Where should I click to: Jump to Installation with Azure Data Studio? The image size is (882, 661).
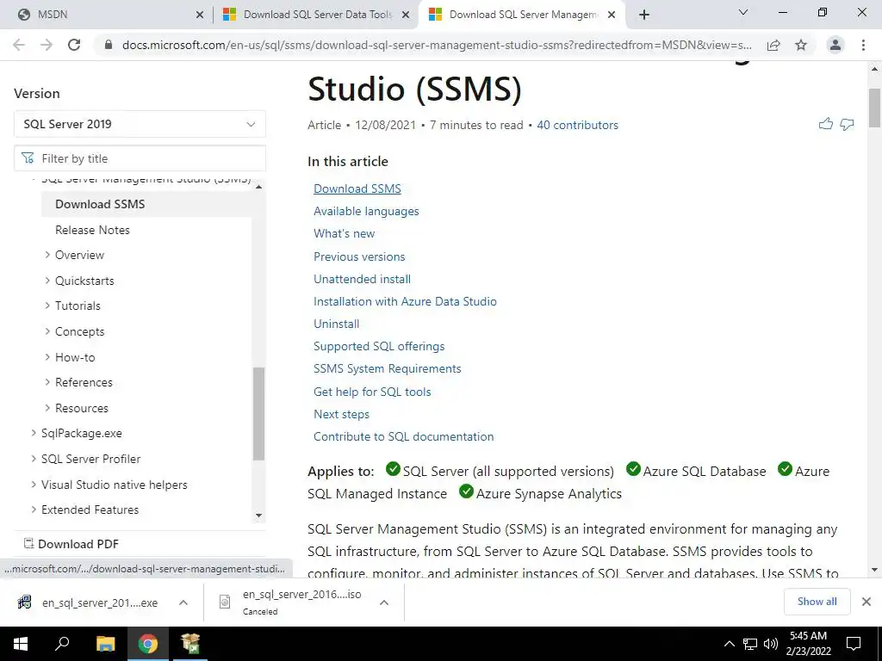(x=405, y=301)
